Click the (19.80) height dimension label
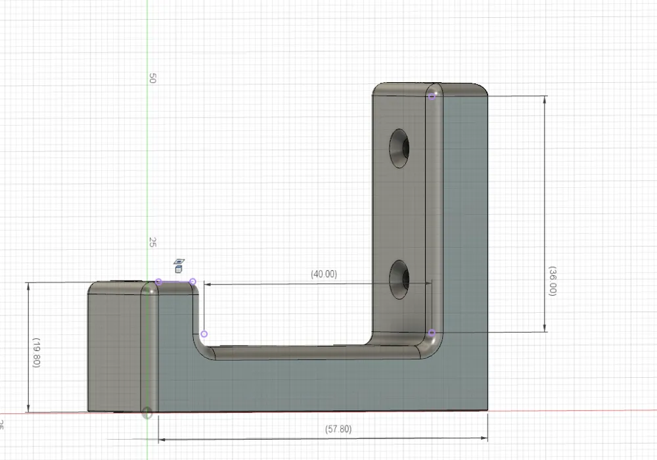This screenshot has width=657, height=460. pos(36,353)
